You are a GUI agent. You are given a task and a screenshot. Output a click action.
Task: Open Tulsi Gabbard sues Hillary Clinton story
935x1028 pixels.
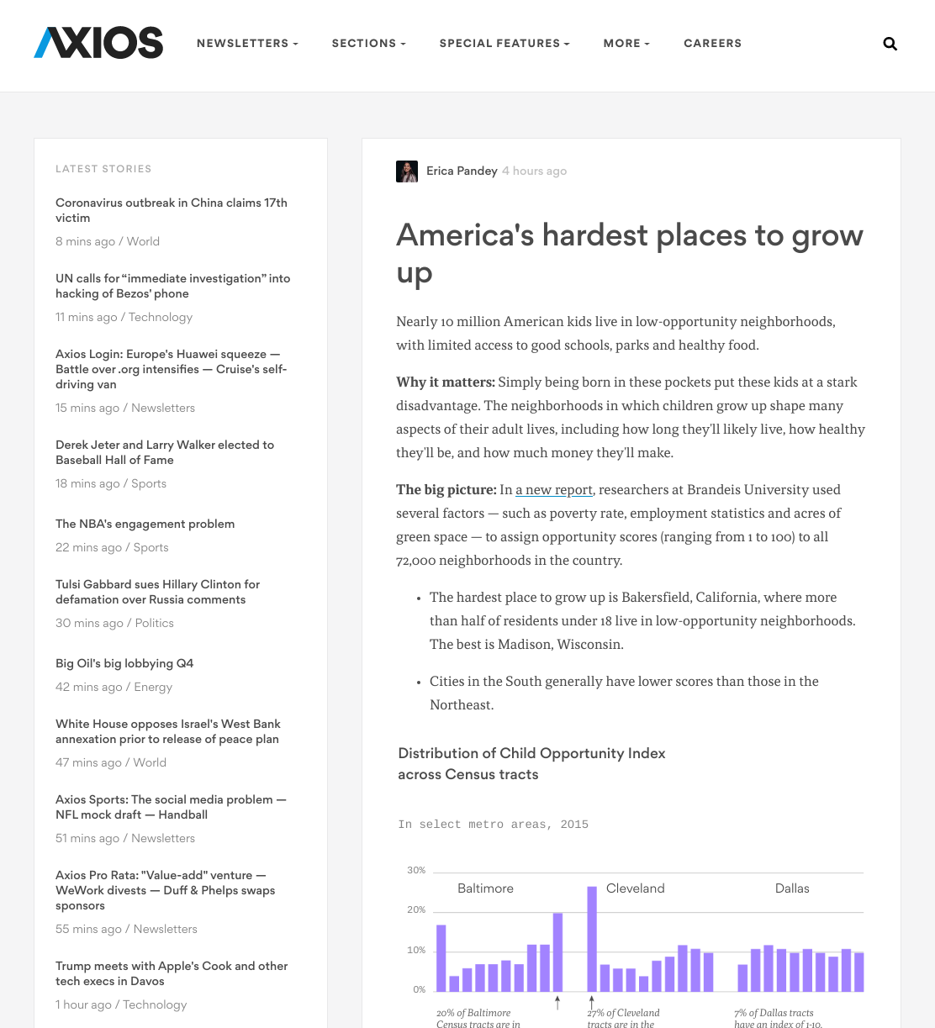157,592
